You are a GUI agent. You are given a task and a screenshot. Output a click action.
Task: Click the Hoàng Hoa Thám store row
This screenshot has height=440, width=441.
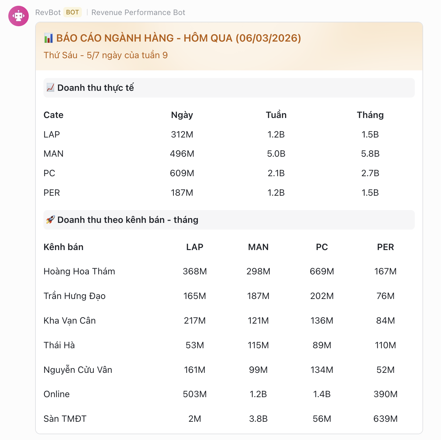[x=79, y=271]
